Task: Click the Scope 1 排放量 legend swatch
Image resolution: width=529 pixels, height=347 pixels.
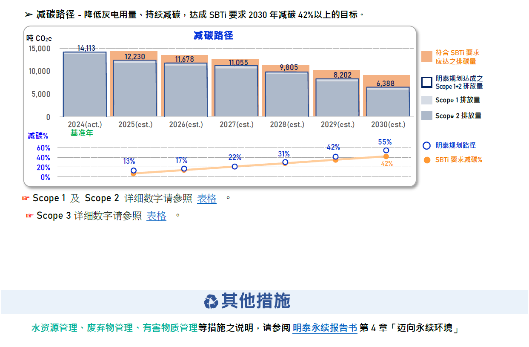Action: coord(426,100)
